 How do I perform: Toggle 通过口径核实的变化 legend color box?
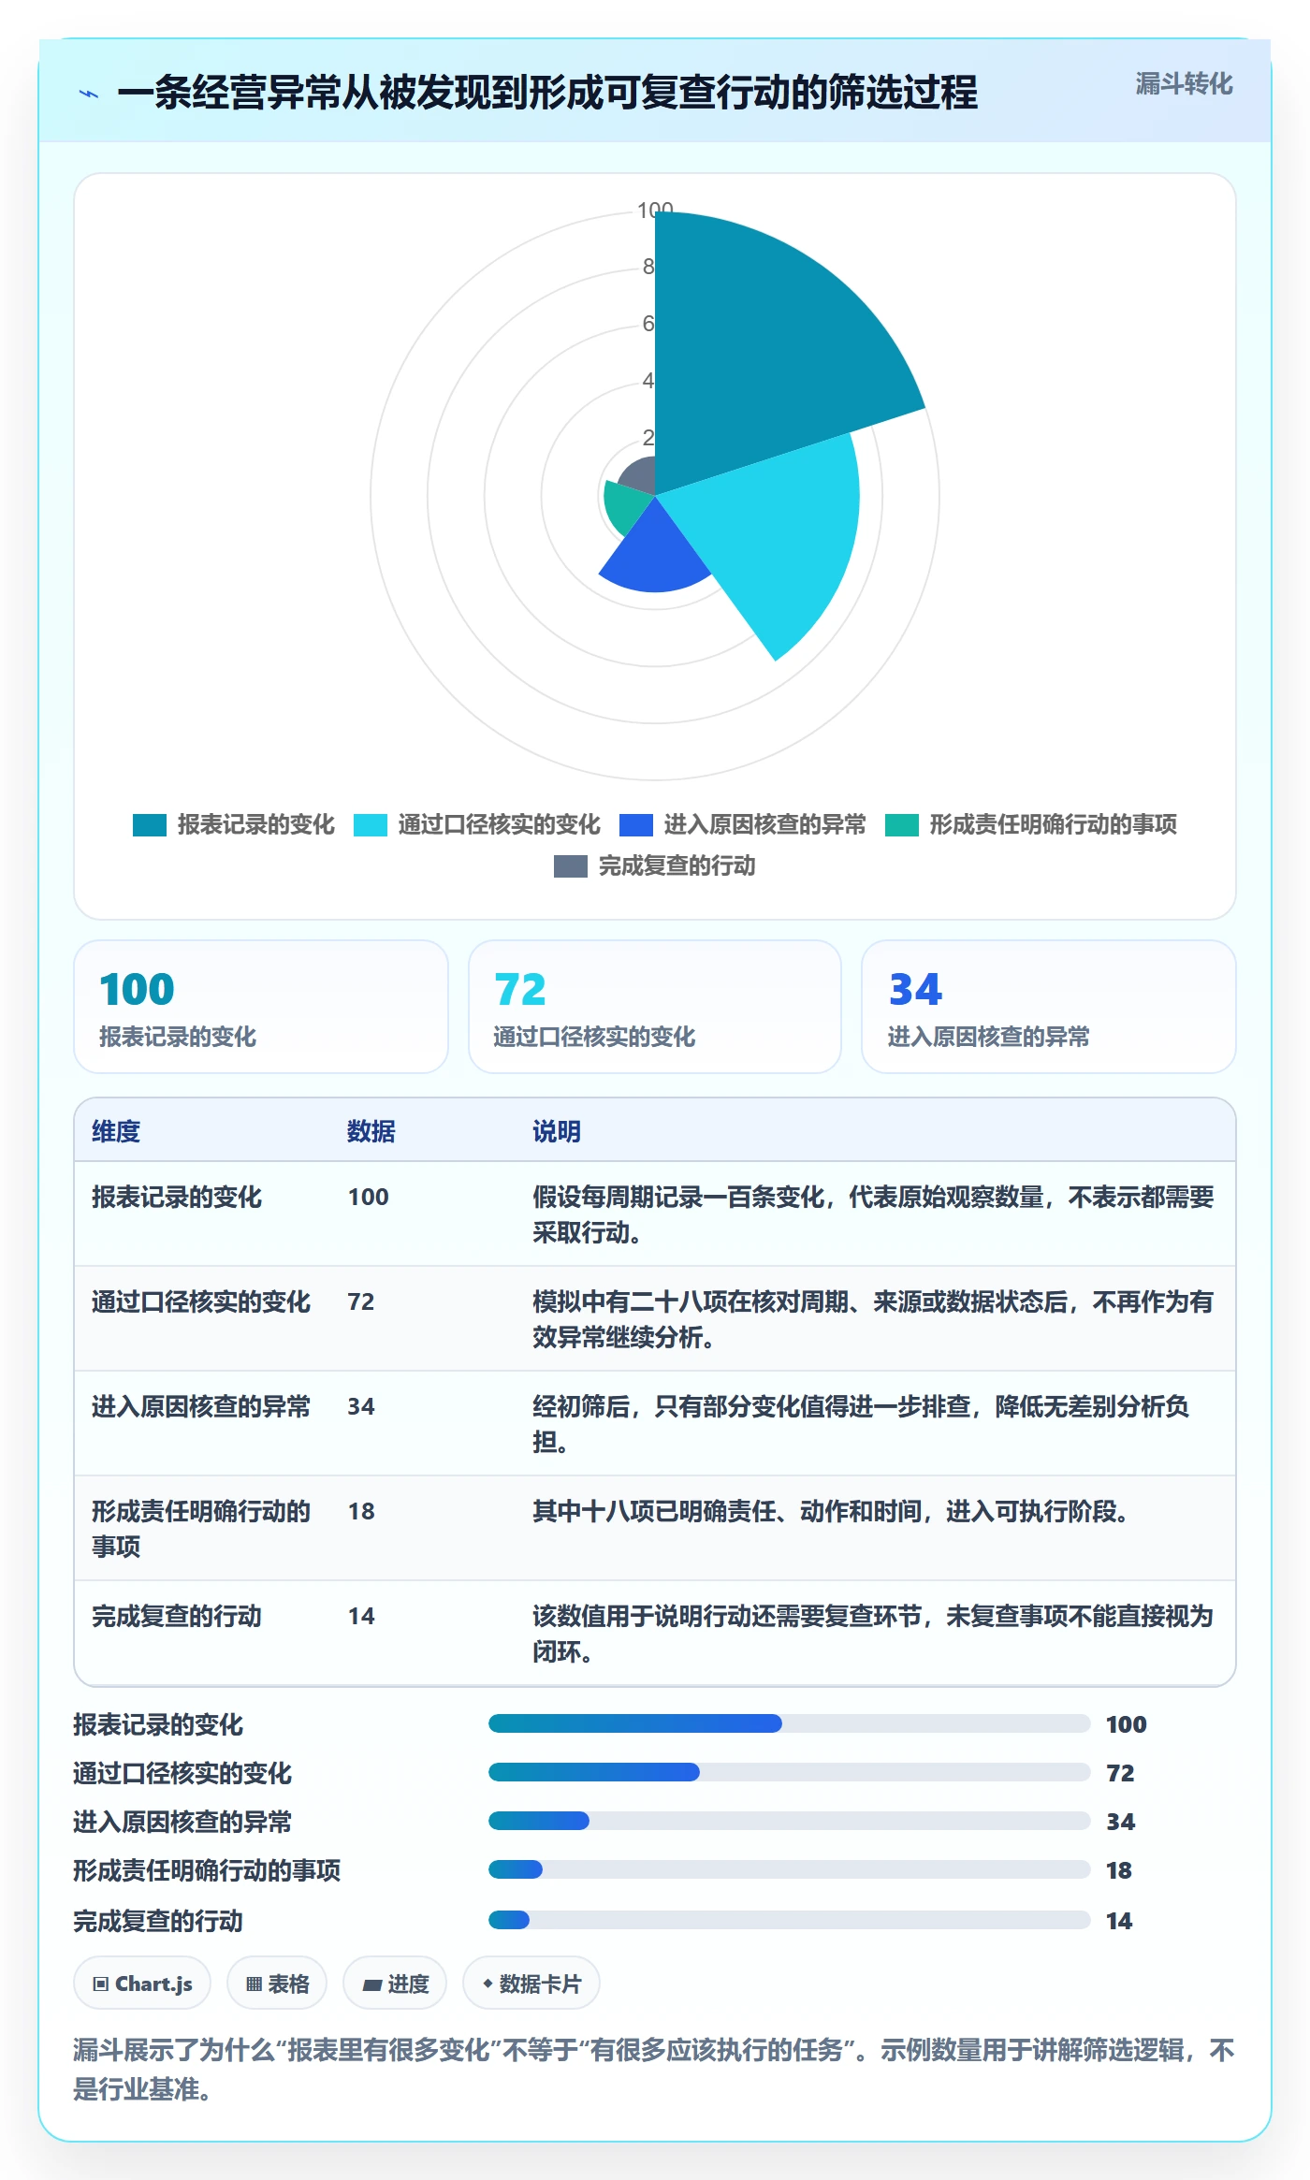[x=371, y=824]
